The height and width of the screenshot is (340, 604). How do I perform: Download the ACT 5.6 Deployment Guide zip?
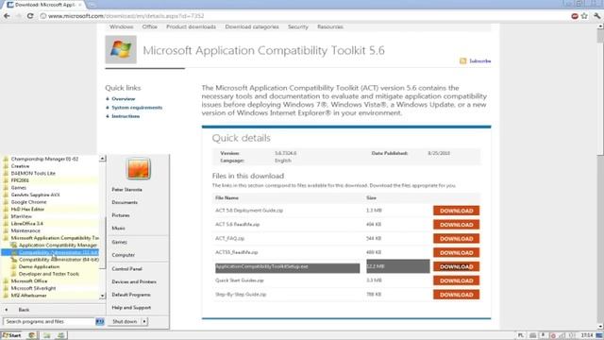[457, 211]
